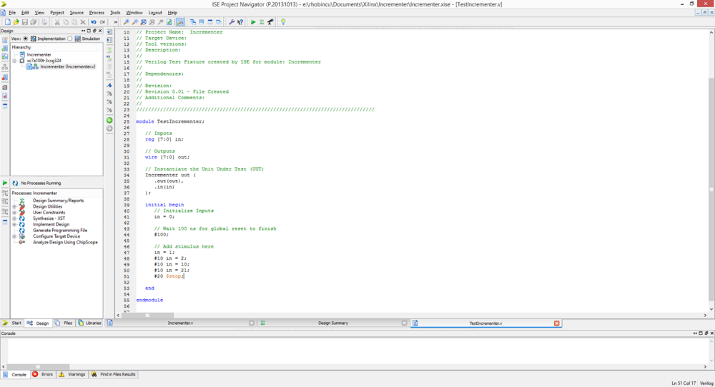Click the green Implement Top Module run arrow
The height and width of the screenshot is (387, 715).
click(x=253, y=22)
